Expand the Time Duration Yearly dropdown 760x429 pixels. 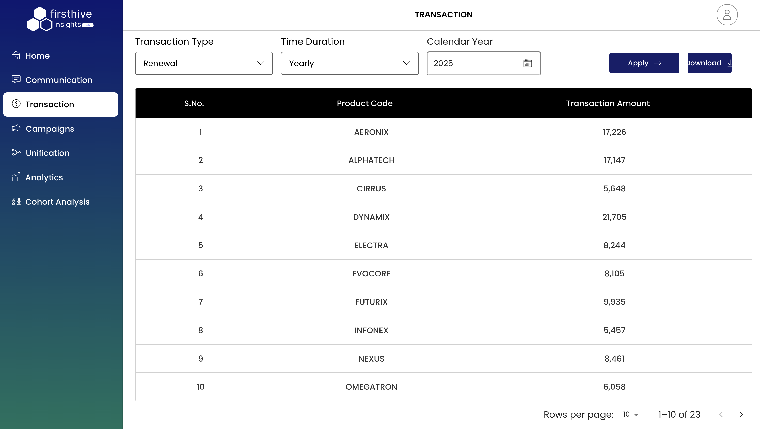[350, 63]
